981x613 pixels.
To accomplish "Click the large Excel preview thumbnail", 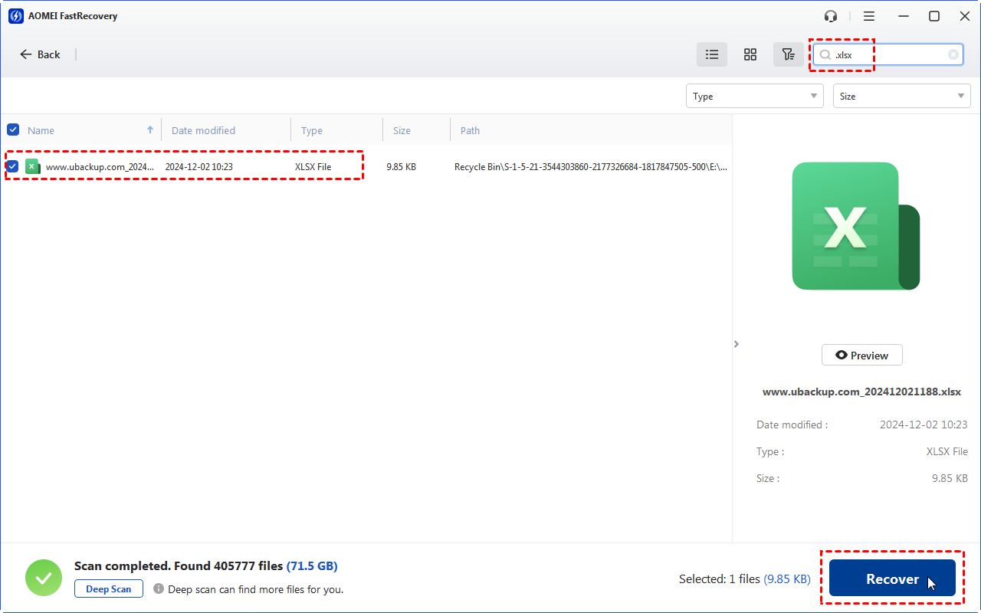I will (x=855, y=226).
